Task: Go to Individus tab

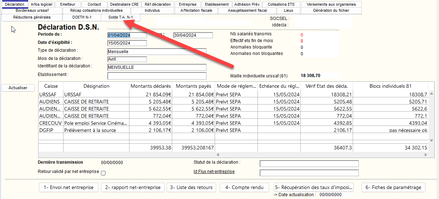Action: click(x=152, y=10)
